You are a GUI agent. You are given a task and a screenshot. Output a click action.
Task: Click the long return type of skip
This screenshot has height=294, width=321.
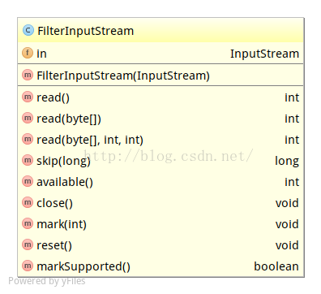(x=287, y=162)
